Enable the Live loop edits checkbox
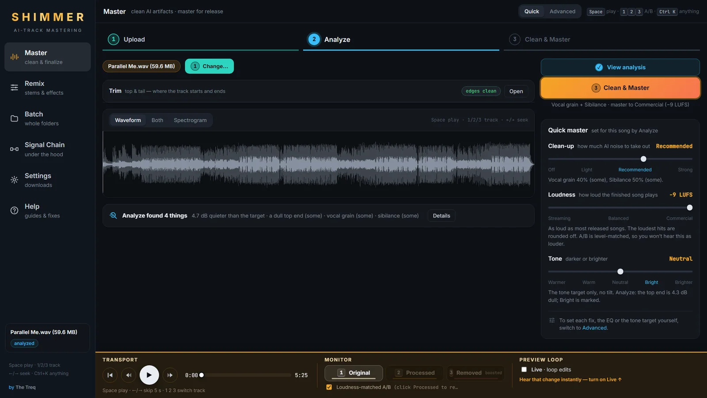The width and height of the screenshot is (707, 398). [524, 370]
